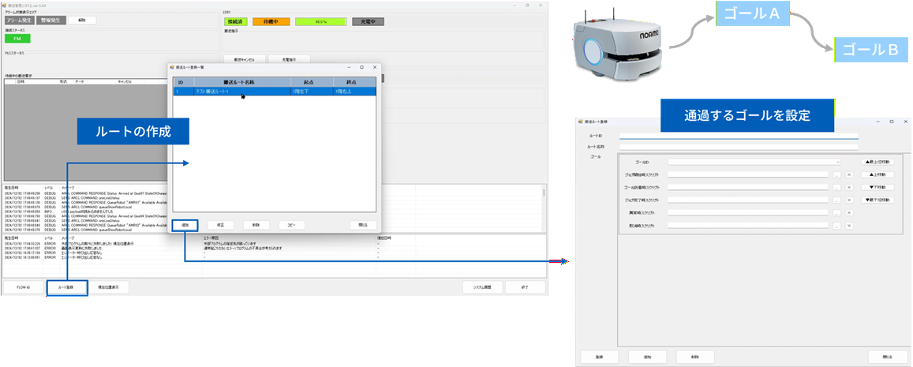
Task: Click the green FM status indicator
Action: coord(17,39)
